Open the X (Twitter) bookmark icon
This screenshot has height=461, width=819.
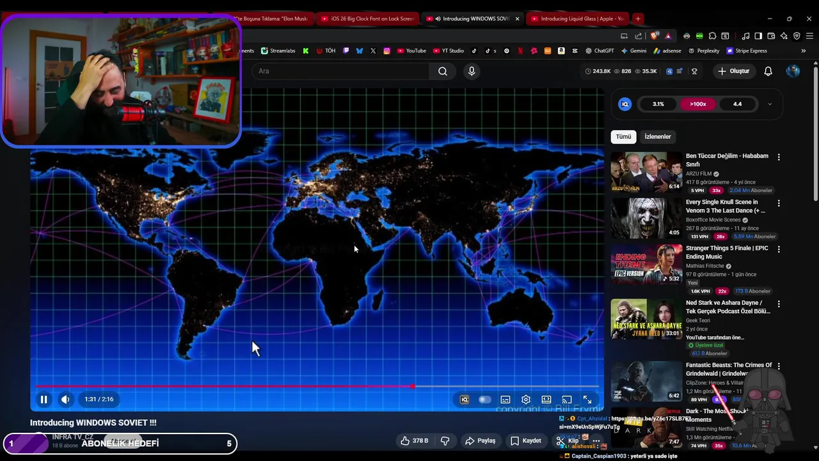373,51
